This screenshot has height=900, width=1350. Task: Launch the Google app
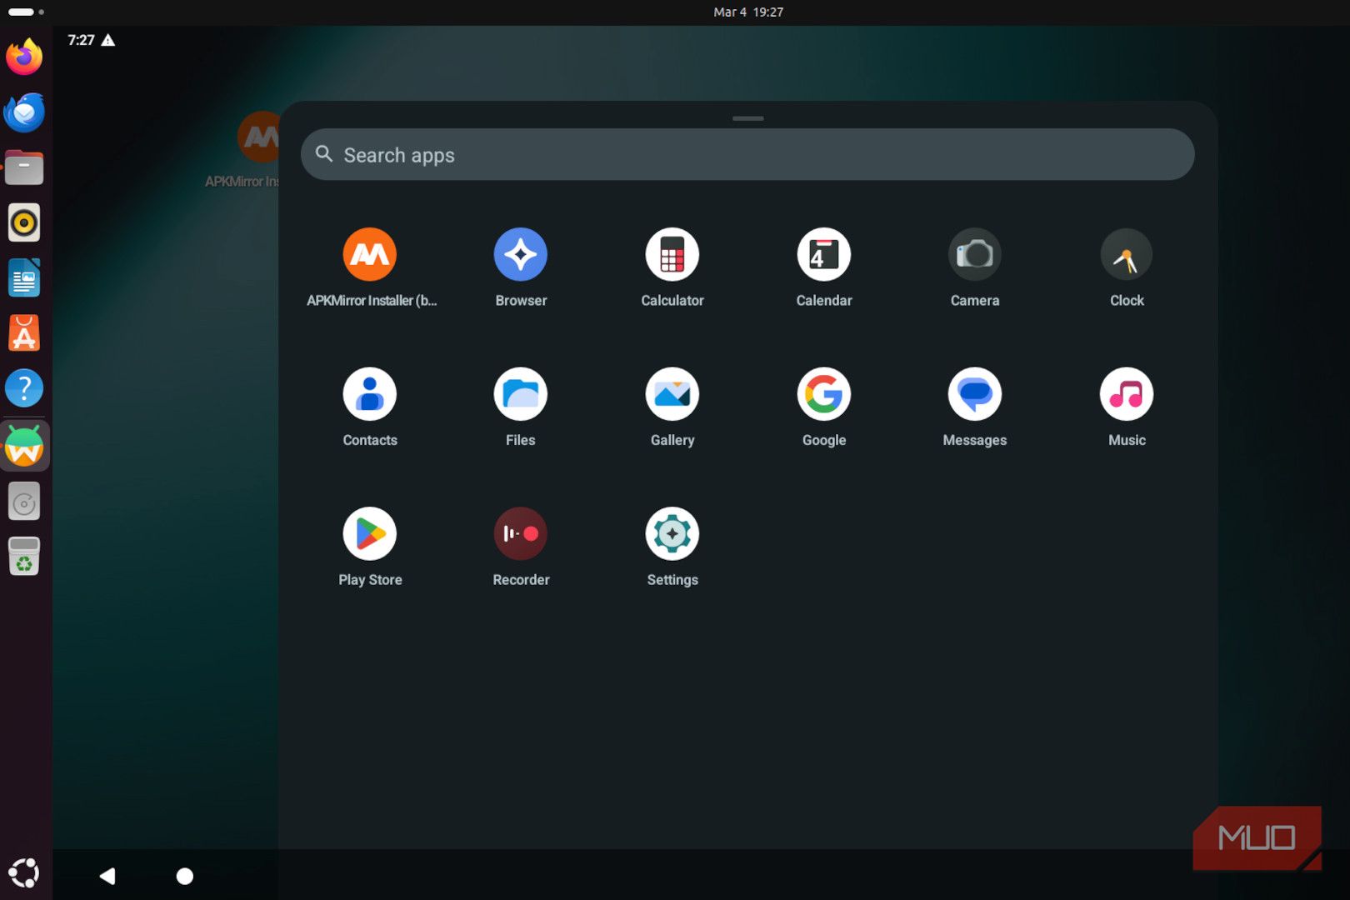tap(824, 394)
